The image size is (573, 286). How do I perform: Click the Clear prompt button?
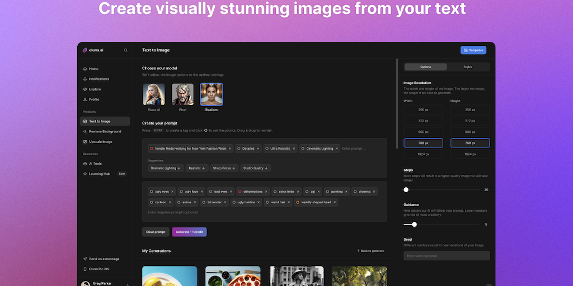[x=156, y=232]
